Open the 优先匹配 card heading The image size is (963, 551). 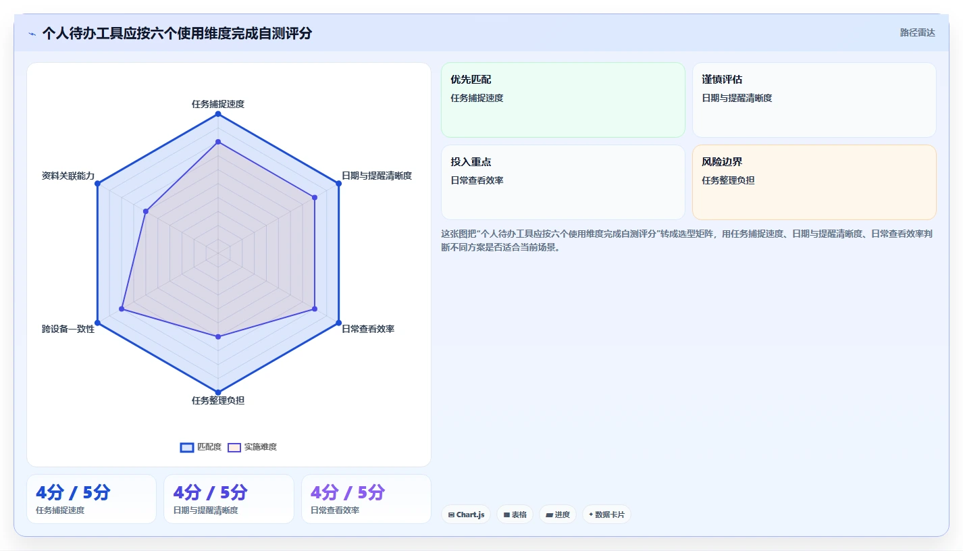(471, 80)
